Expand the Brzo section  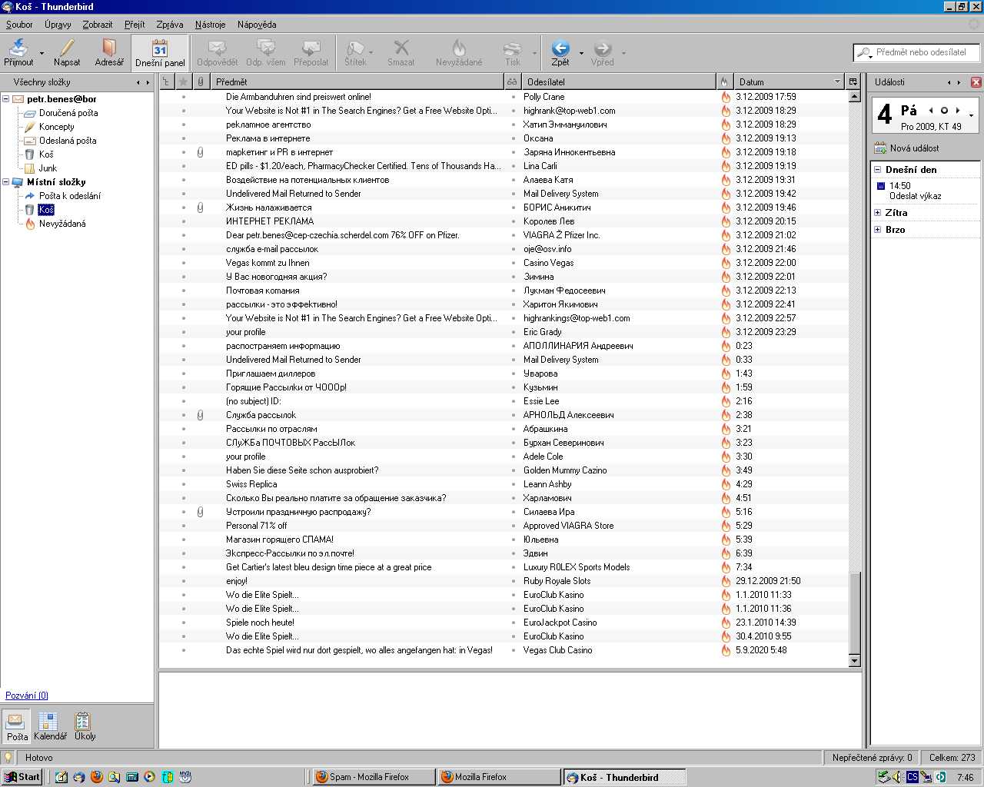[878, 230]
